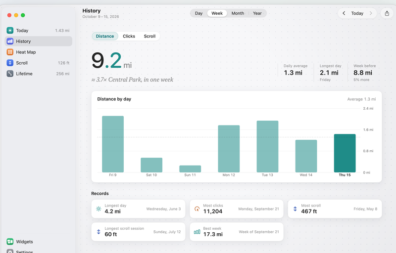This screenshot has height=253, width=396.
Task: Click the Week of September 21 date
Action: 259,232
